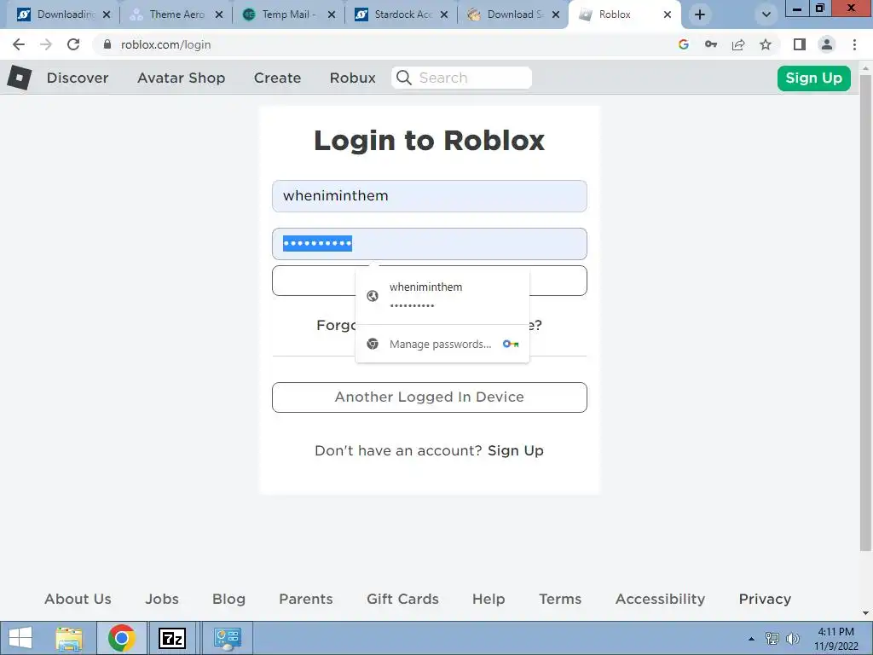Close the Stardock tab
This screenshot has height=655, width=873.
(443, 14)
